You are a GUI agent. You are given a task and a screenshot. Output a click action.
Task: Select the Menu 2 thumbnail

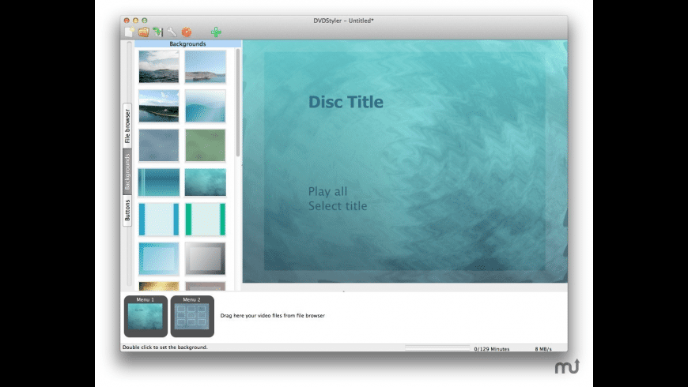click(x=191, y=317)
